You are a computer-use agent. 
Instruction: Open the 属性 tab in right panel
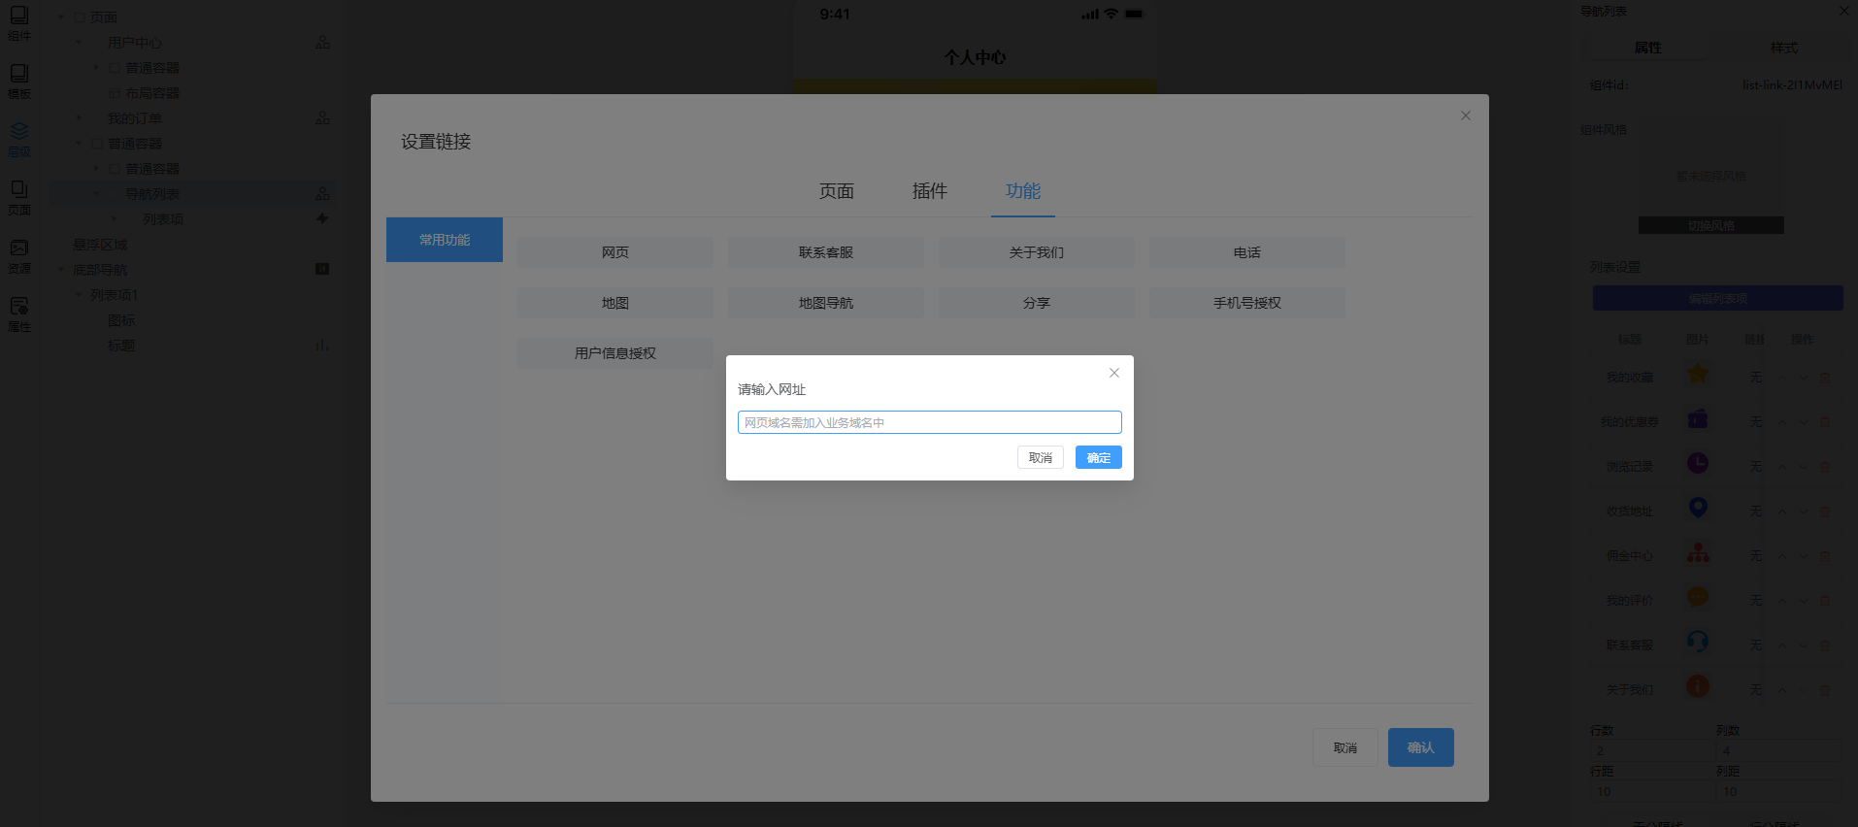coord(1647,48)
